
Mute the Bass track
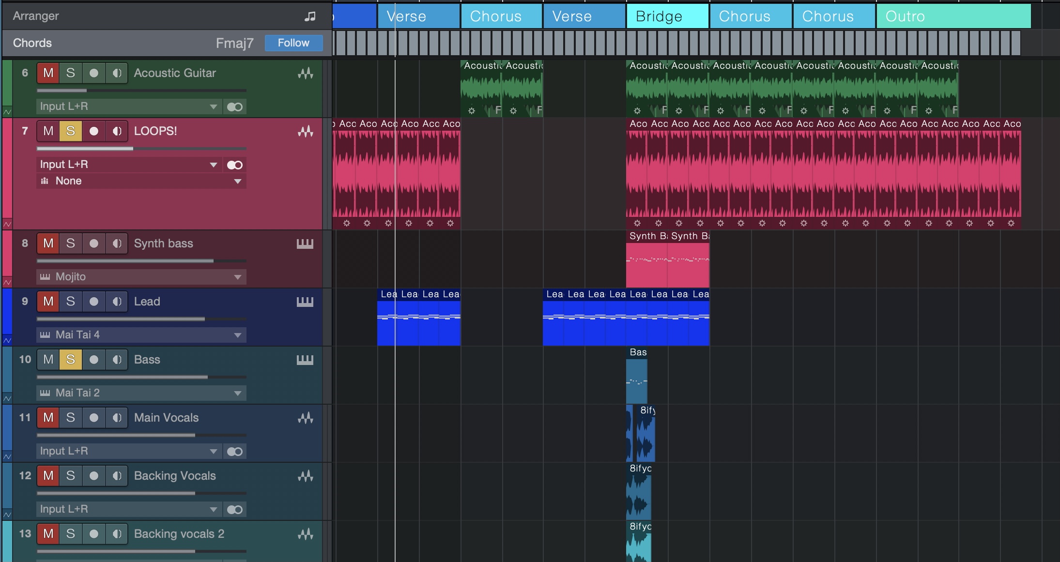pos(48,360)
